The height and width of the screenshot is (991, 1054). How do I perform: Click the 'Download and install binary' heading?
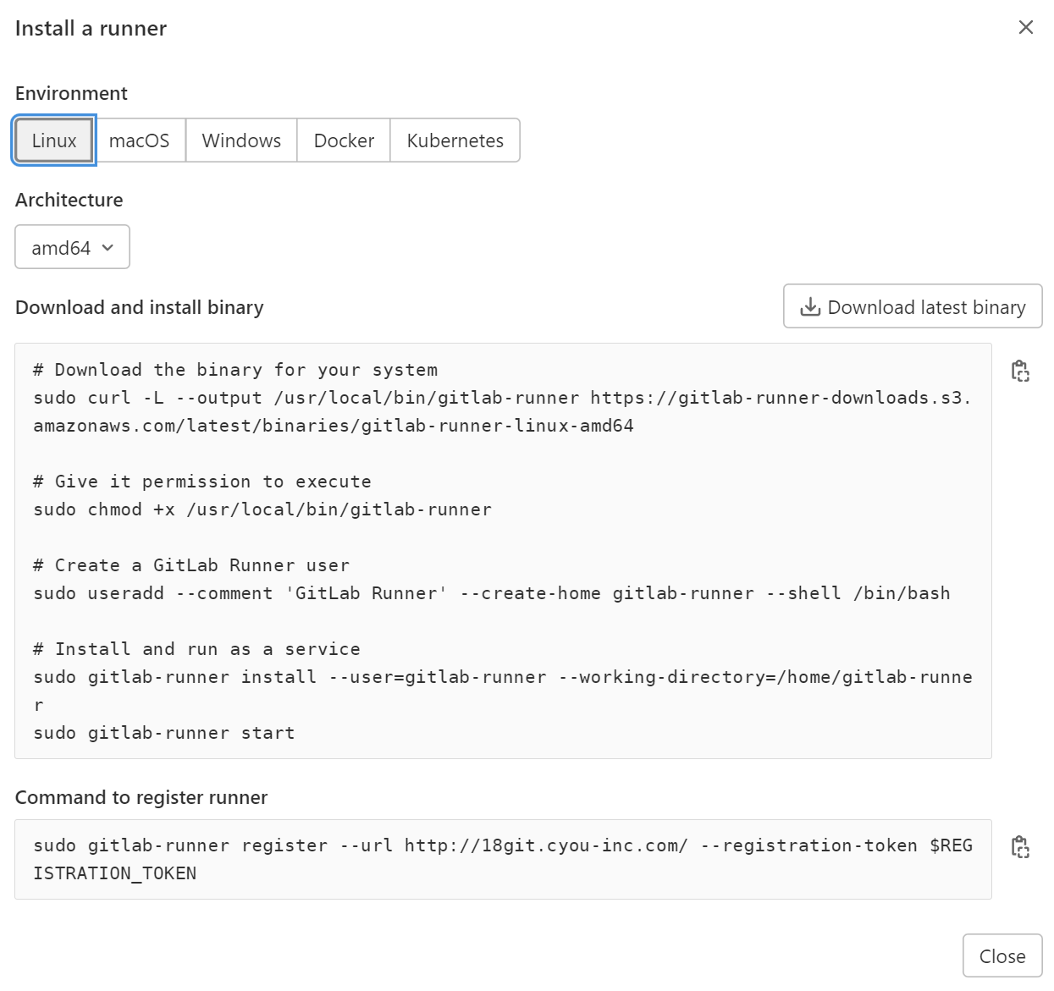(140, 307)
